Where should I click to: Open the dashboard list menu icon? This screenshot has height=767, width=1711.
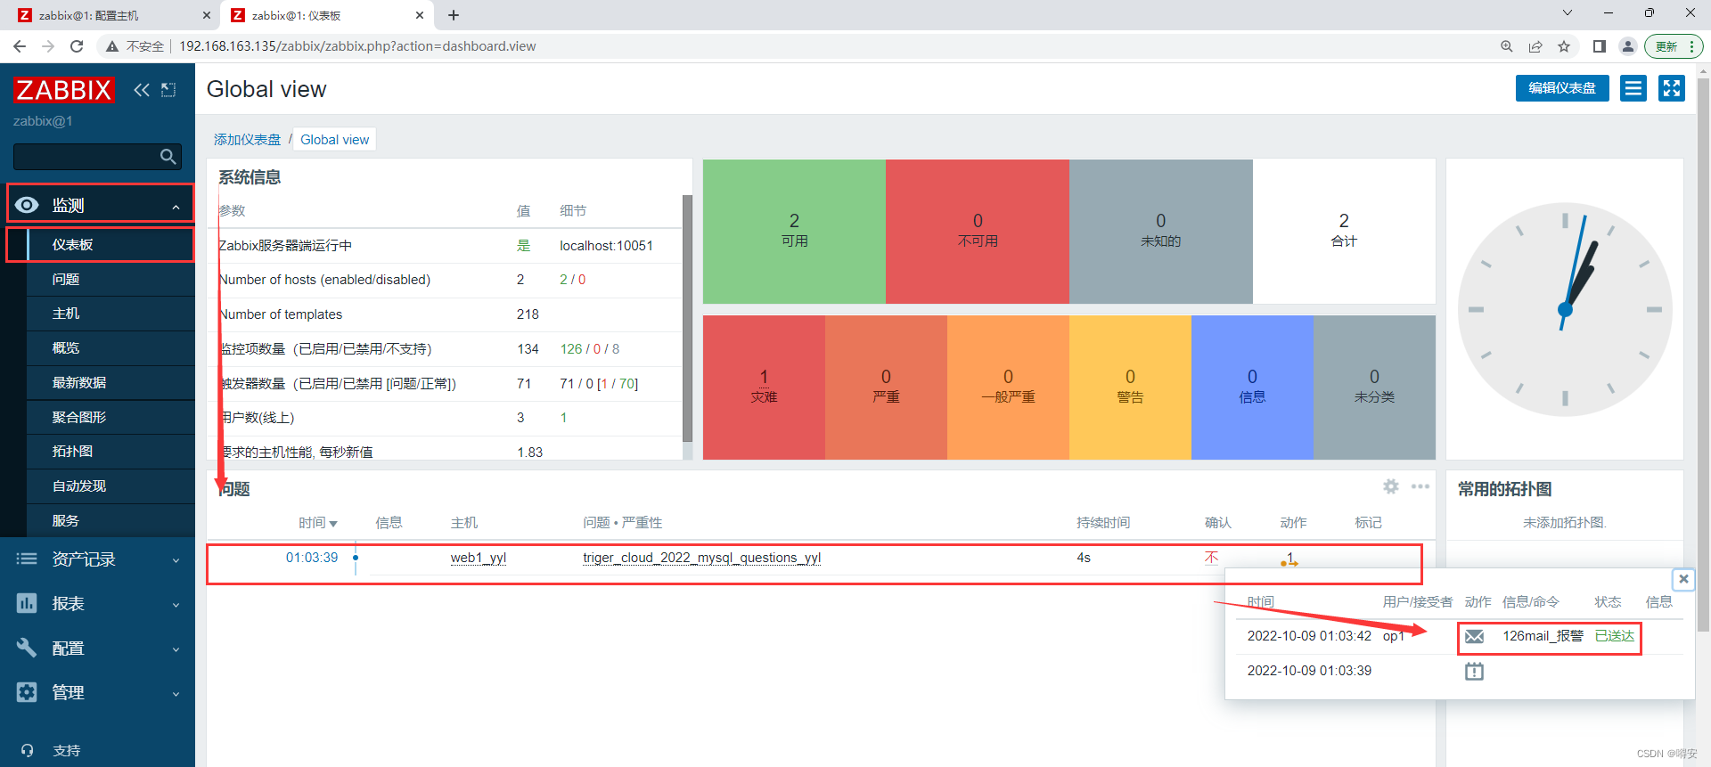click(x=1633, y=88)
